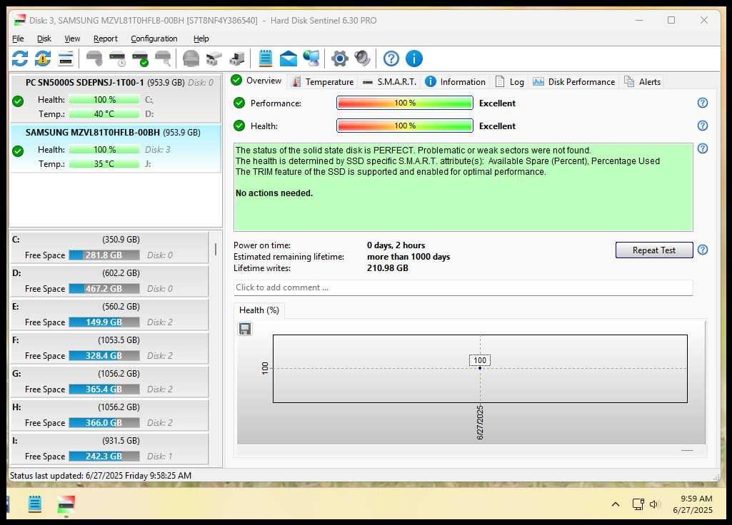Click the Hard Disk Sentinel taskbar icon
The image size is (732, 525).
66,504
